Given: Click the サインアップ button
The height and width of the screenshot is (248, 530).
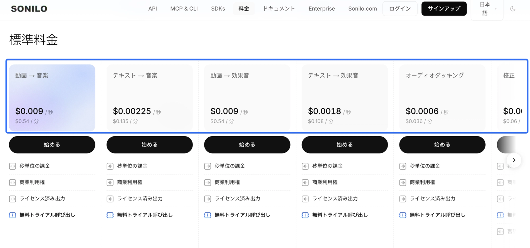Looking at the screenshot, I should point(444,9).
